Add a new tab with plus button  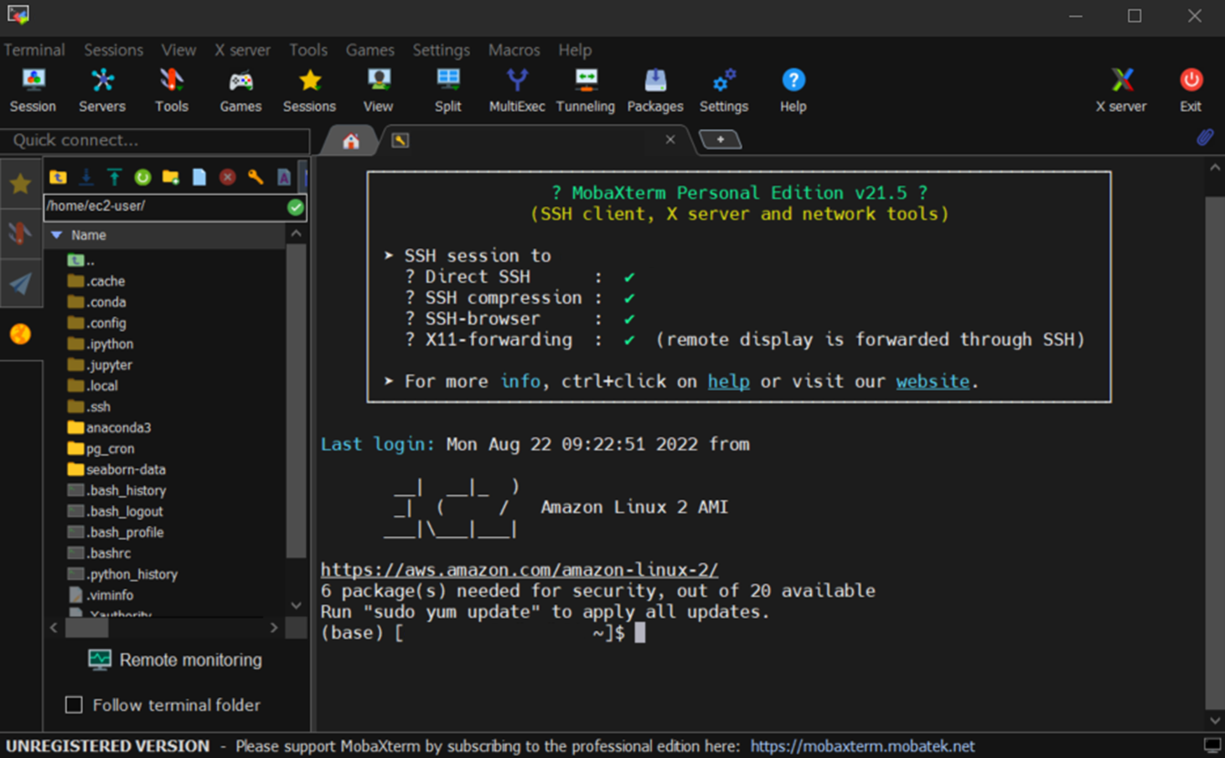coord(720,139)
